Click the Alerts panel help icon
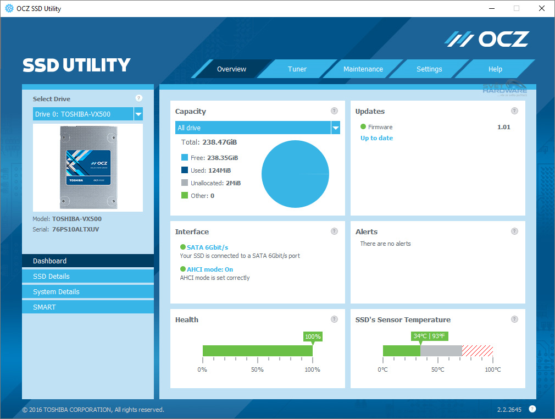The width and height of the screenshot is (555, 419). tap(515, 231)
